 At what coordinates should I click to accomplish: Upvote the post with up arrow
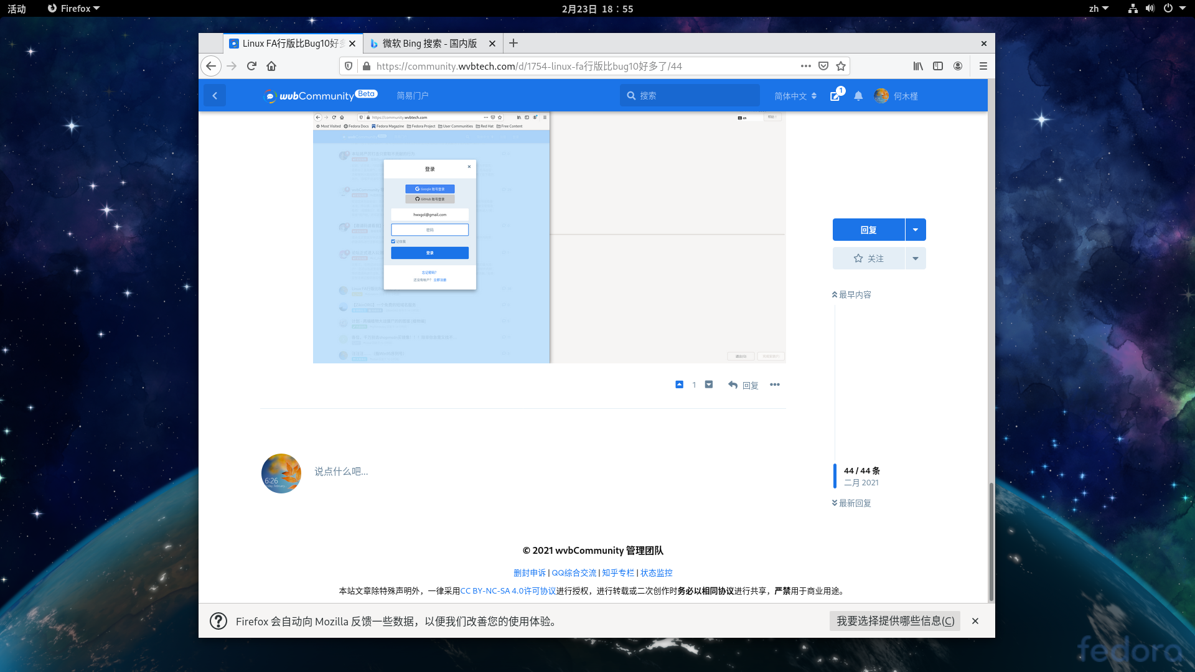679,385
